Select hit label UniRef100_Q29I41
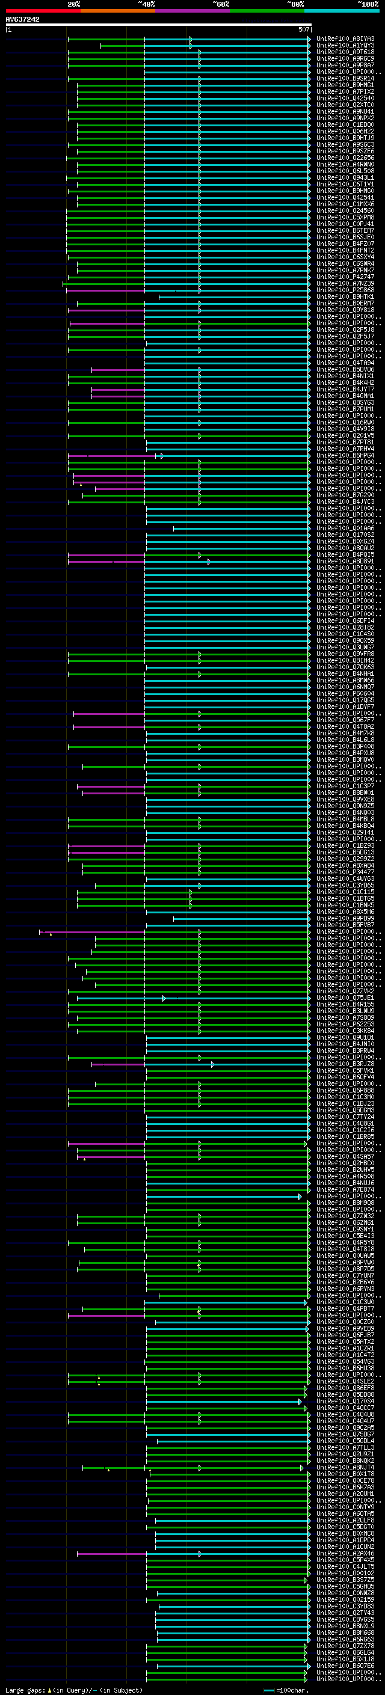The width and height of the screenshot is (385, 1695). [x=345, y=832]
